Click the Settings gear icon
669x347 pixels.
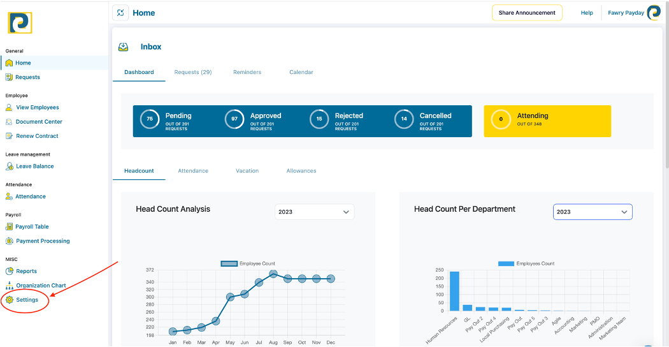click(x=10, y=300)
